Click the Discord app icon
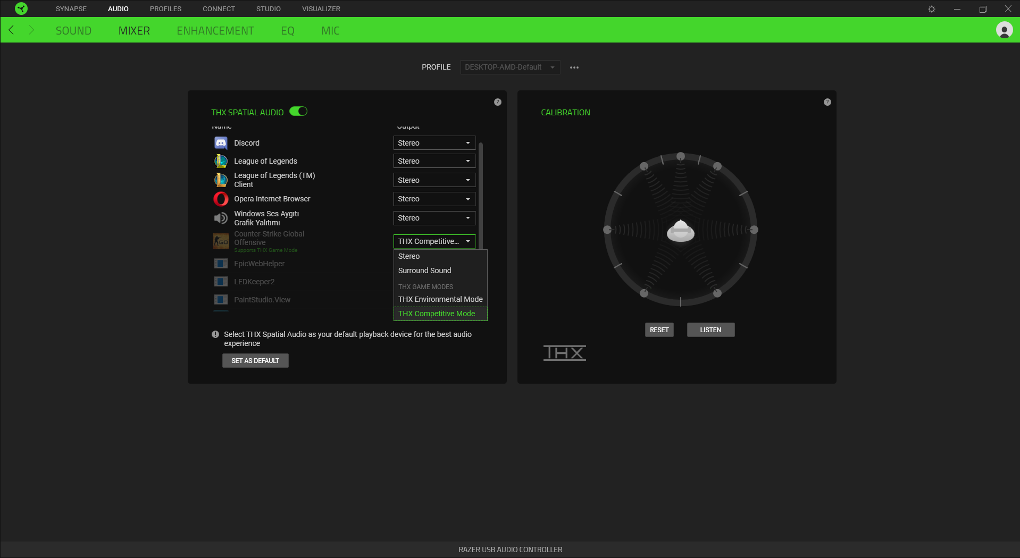Viewport: 1020px width, 558px height. click(221, 143)
